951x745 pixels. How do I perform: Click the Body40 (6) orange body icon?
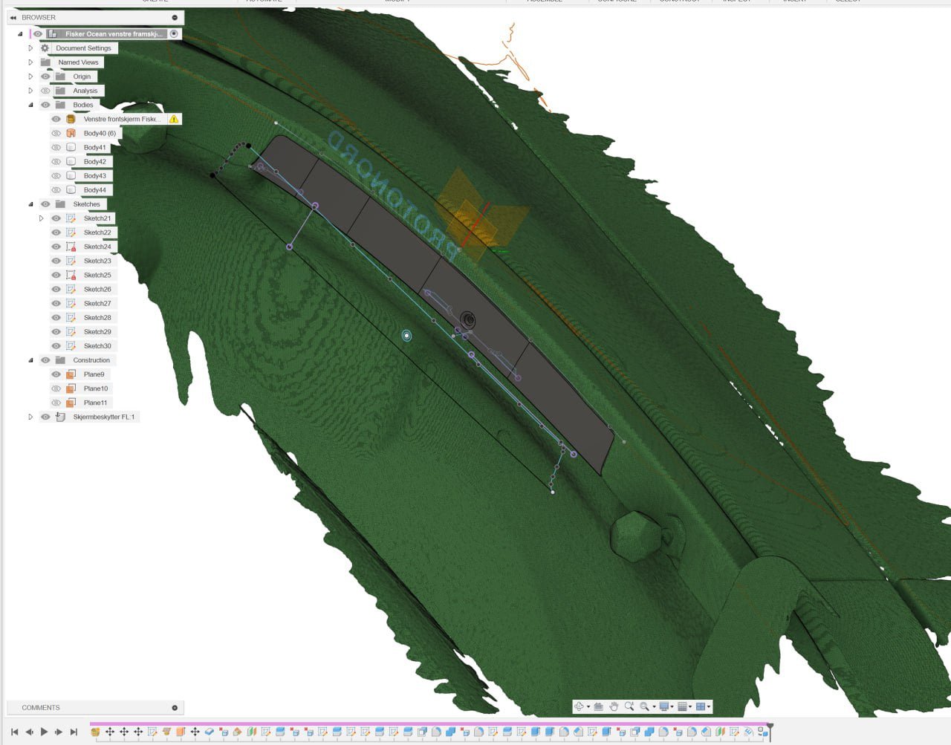point(71,133)
